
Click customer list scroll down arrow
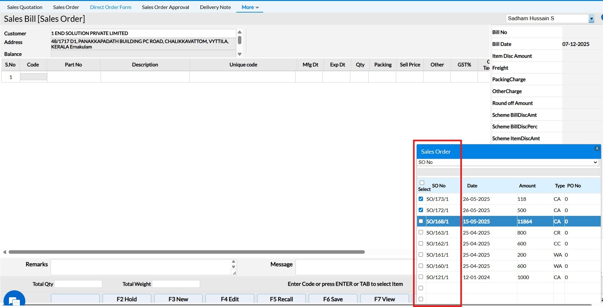239,54
